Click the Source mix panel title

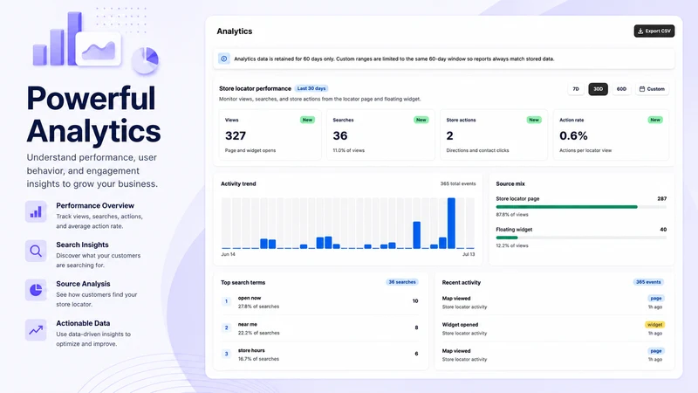point(510,183)
